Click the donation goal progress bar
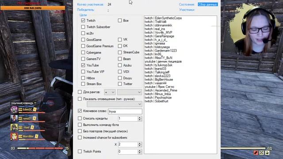This screenshot has width=283, height=159. coord(33,8)
